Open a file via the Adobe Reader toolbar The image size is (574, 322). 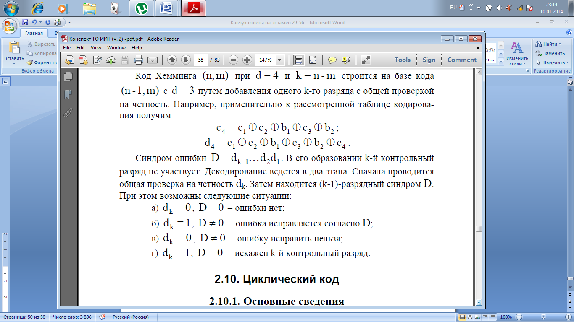pos(69,60)
